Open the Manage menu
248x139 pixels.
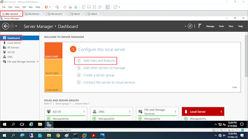[x=210, y=26]
